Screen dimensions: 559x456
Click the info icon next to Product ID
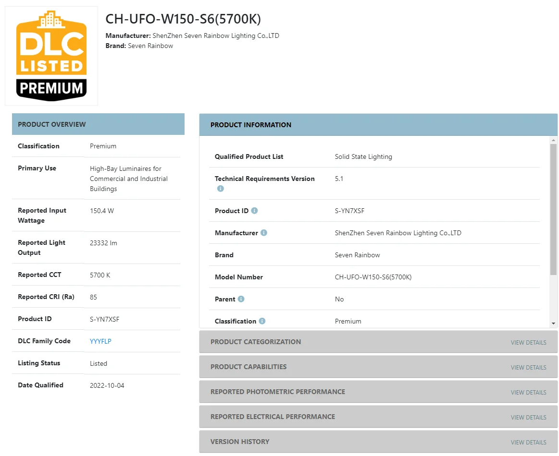[255, 211]
